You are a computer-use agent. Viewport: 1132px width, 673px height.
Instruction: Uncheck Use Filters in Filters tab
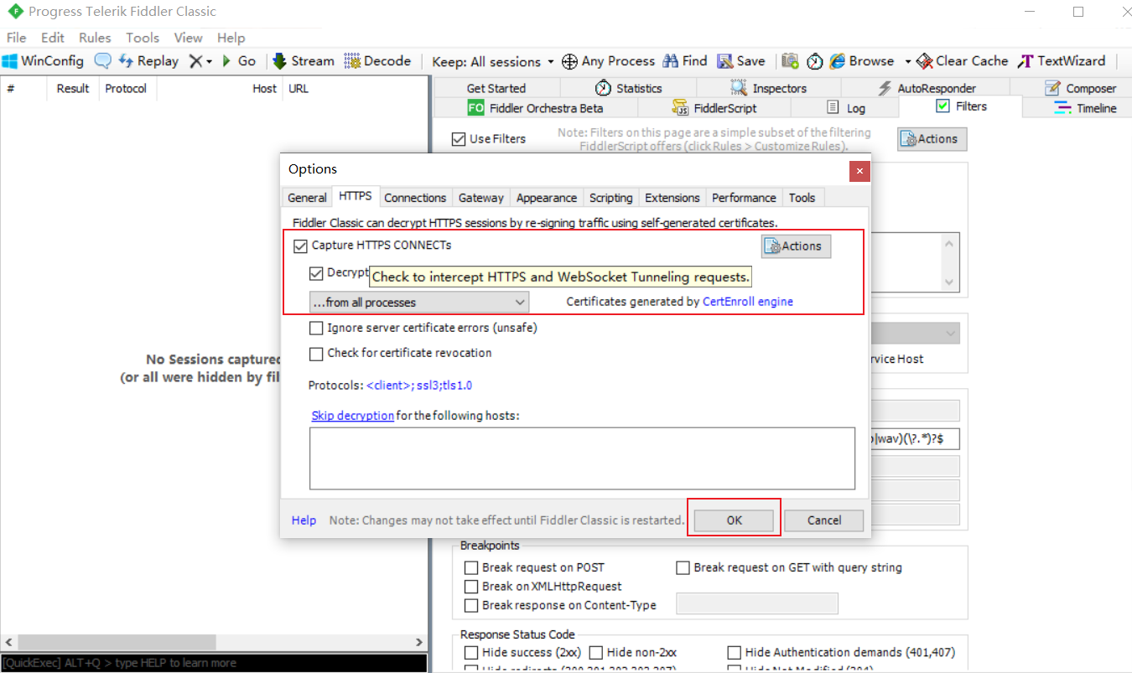[x=459, y=139]
